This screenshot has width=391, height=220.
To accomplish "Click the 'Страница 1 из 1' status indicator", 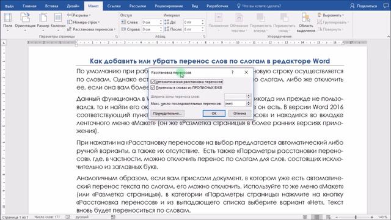I will tap(15, 218).
